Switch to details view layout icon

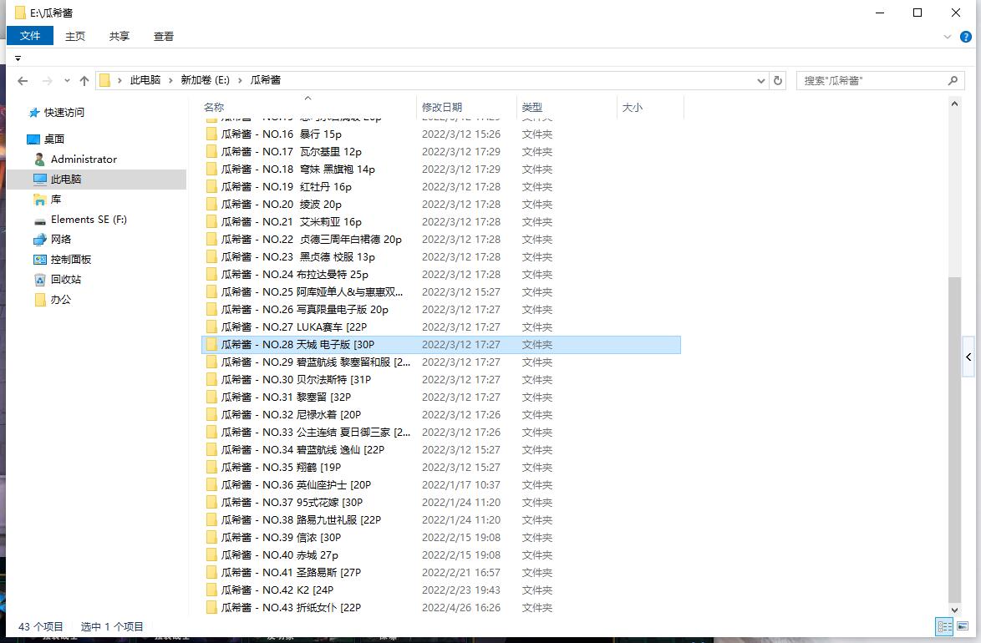coord(944,626)
